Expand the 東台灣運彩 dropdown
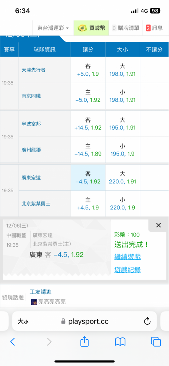This screenshot has height=366, width=169. click(53, 28)
